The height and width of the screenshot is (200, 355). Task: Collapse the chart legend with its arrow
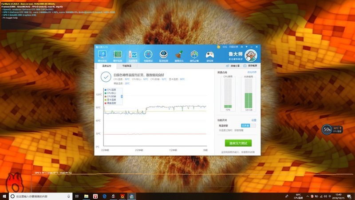point(122,96)
